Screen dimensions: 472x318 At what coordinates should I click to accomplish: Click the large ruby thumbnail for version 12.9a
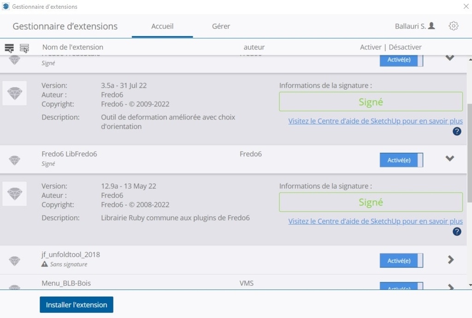pos(14,194)
